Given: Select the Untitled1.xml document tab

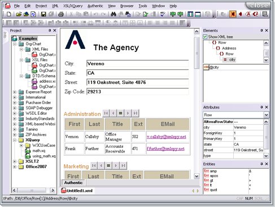Looking at the screenshot, I should (77, 191).
